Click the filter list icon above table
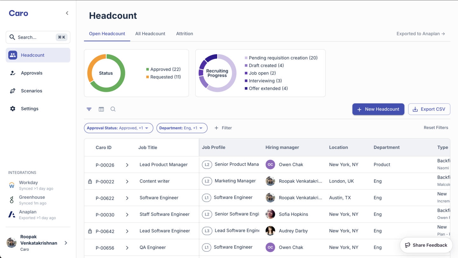Screen dimensions: 458x258 coord(89,109)
